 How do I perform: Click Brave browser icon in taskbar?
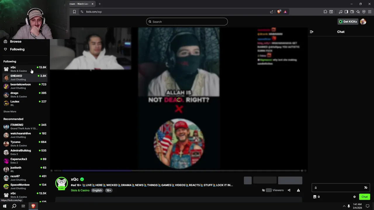coord(33,206)
